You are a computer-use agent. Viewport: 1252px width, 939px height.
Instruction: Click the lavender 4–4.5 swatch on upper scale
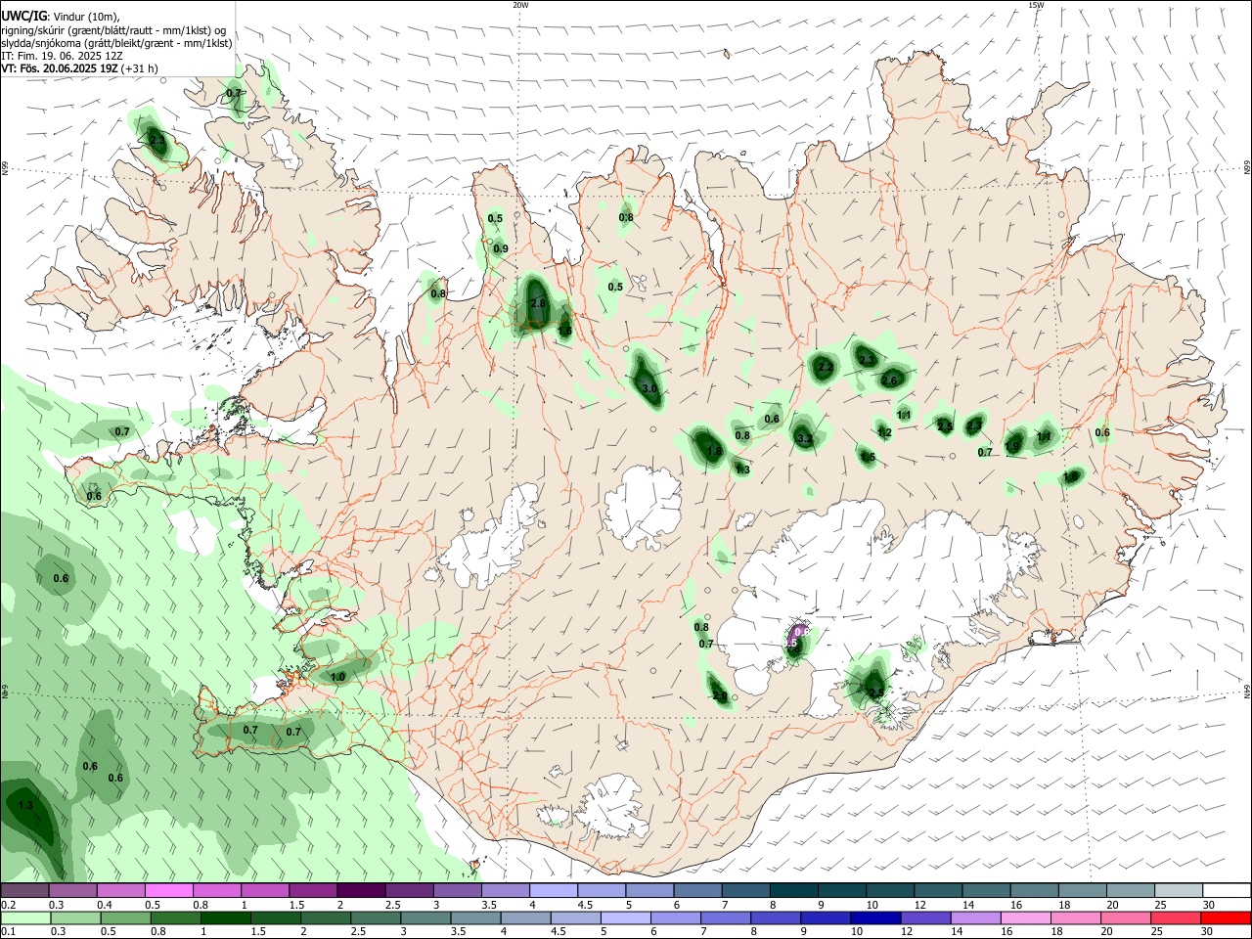(554, 890)
